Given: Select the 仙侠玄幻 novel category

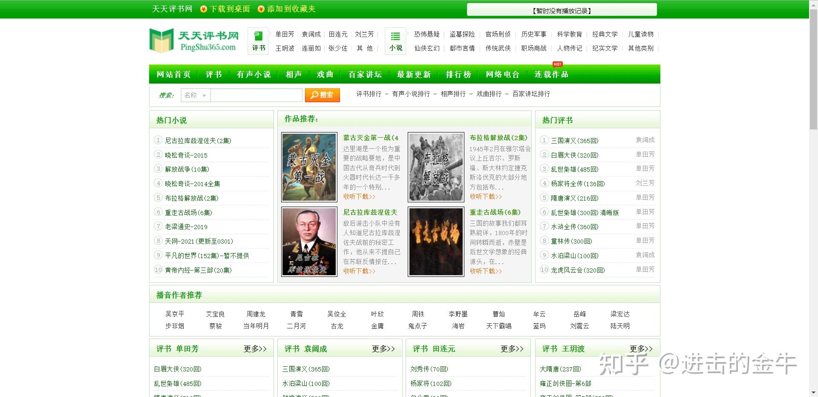Looking at the screenshot, I should coord(427,48).
